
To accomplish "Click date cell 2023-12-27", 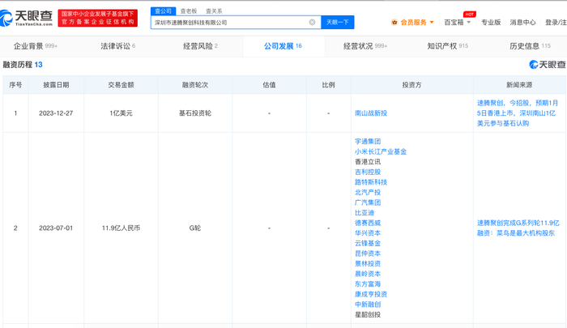I will click(56, 113).
